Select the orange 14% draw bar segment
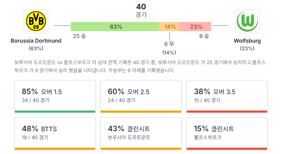The image size is (282, 154). 169,27
